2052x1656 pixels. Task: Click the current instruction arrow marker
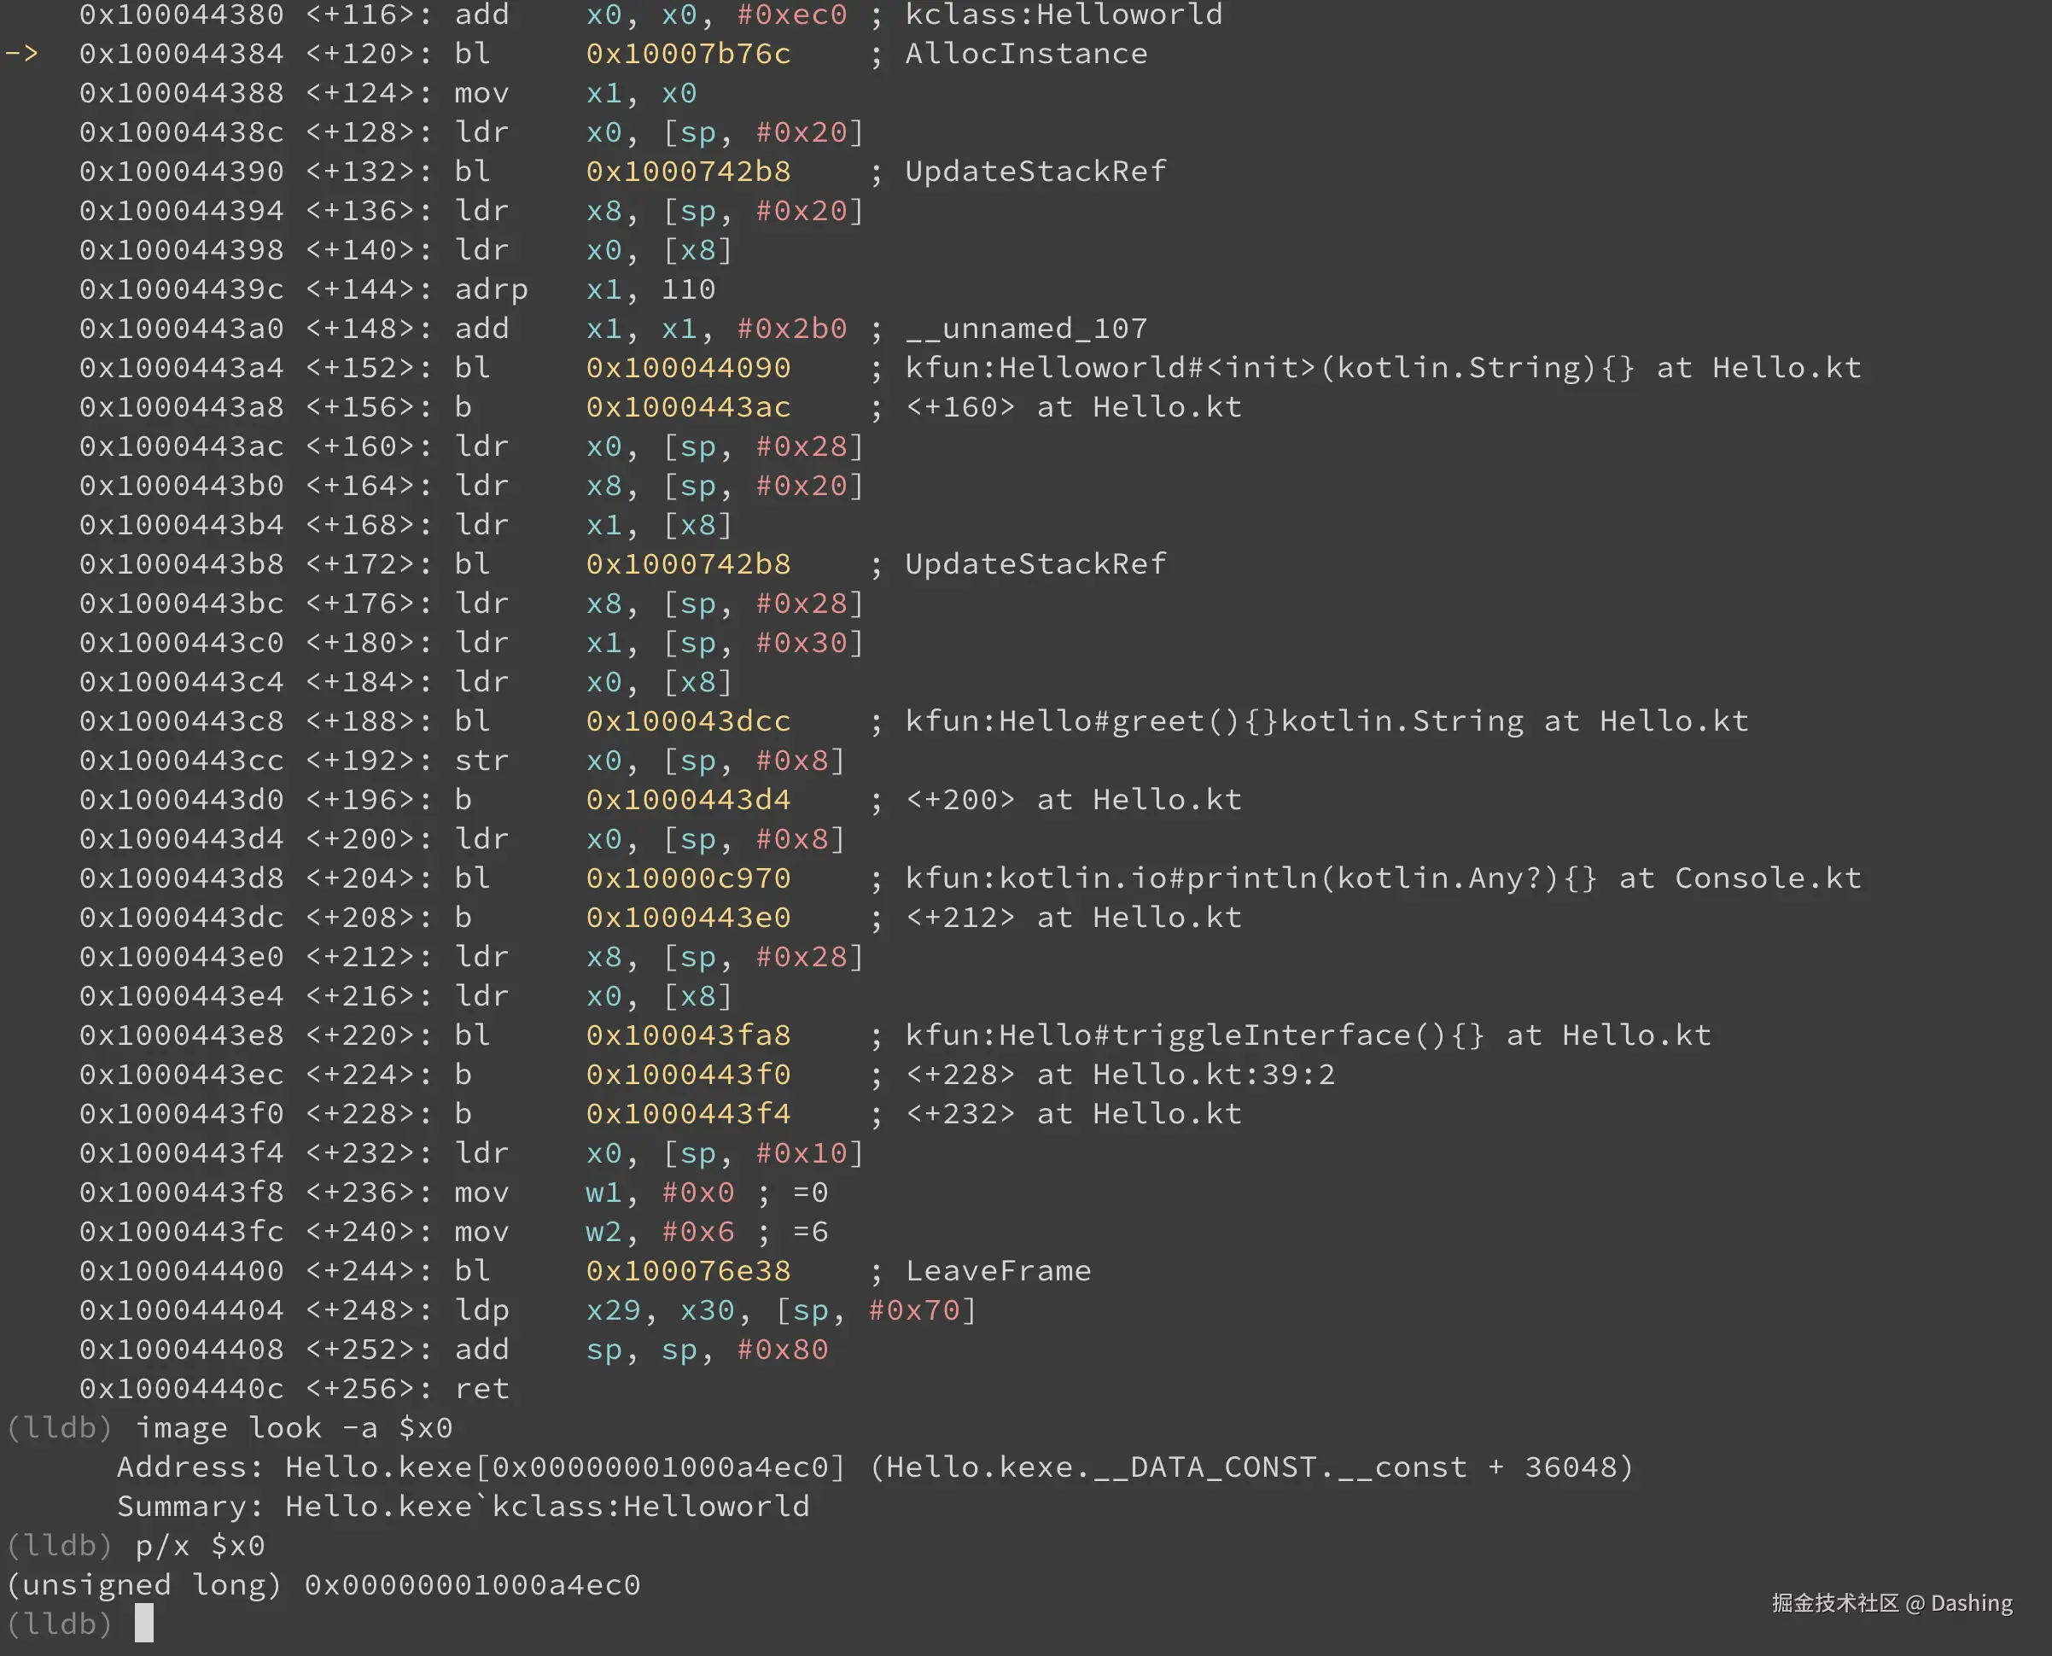pos(22,54)
